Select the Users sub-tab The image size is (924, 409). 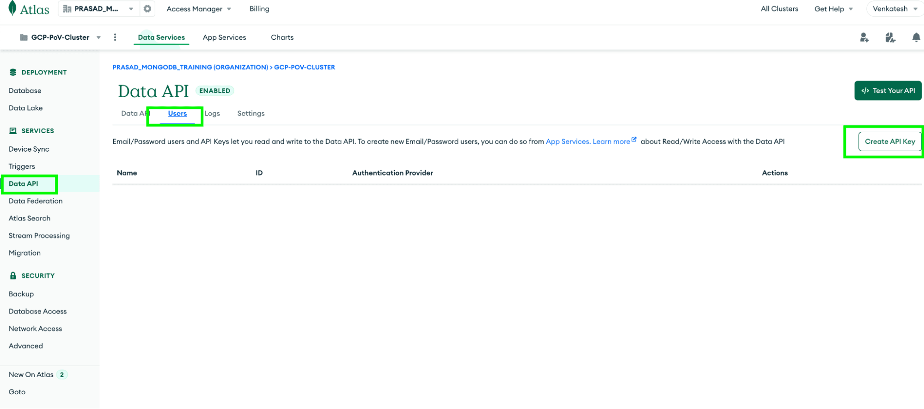(x=177, y=113)
